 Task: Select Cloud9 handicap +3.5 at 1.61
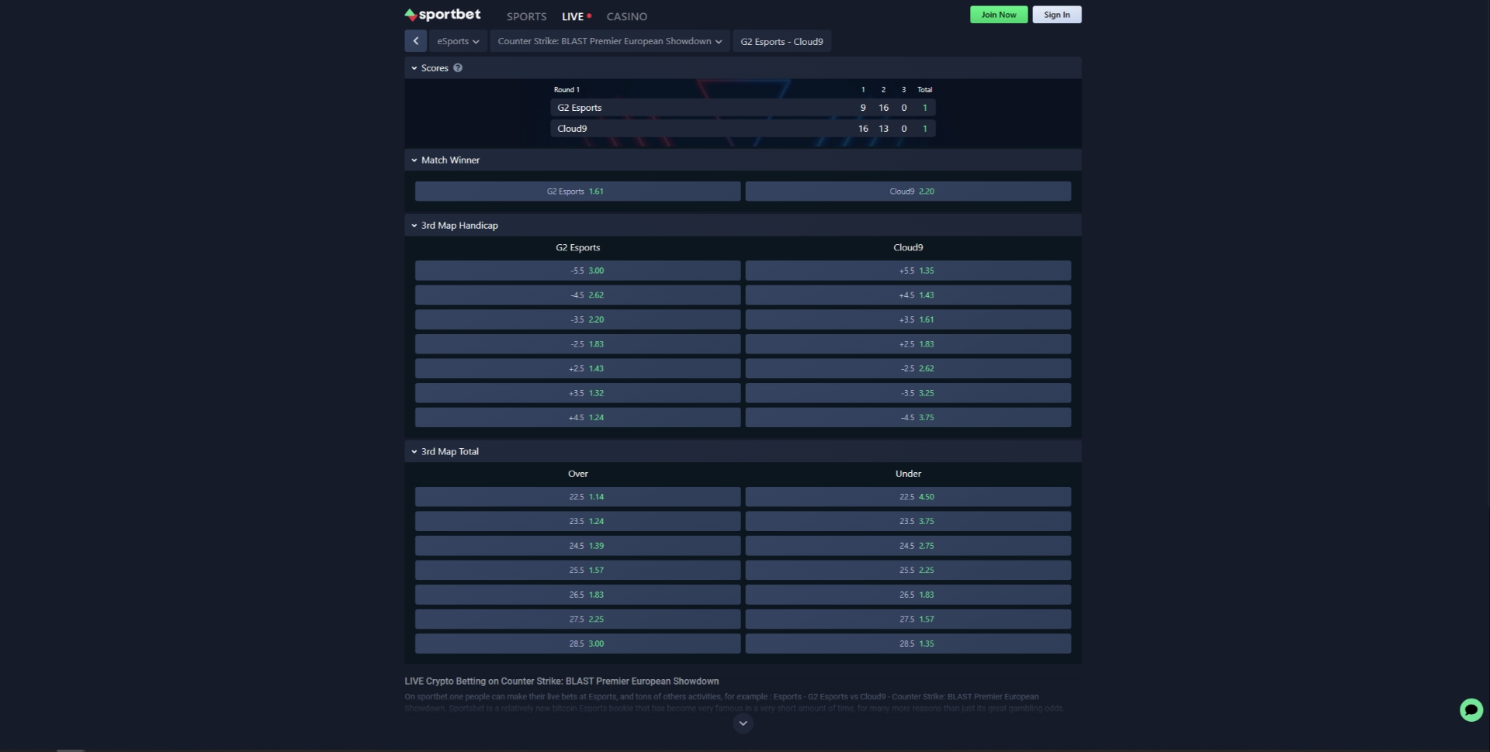tap(908, 319)
